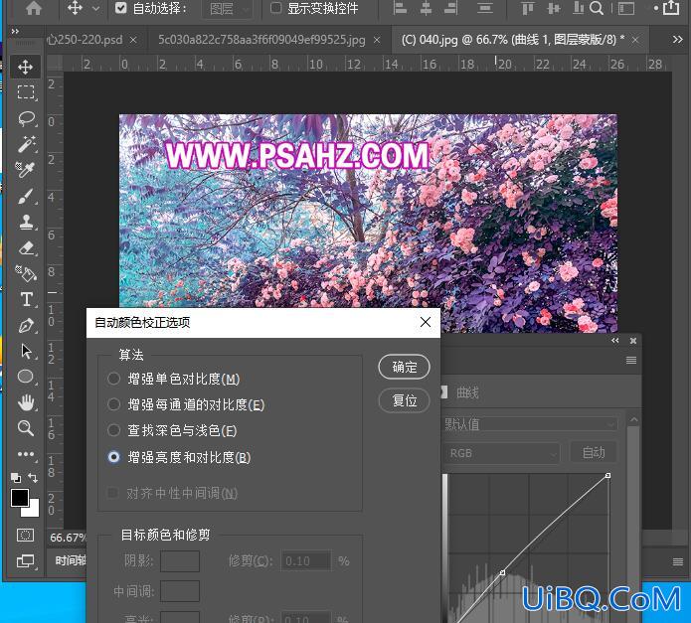Collapse the Properties panel double arrows
691x623 pixels.
[615, 341]
